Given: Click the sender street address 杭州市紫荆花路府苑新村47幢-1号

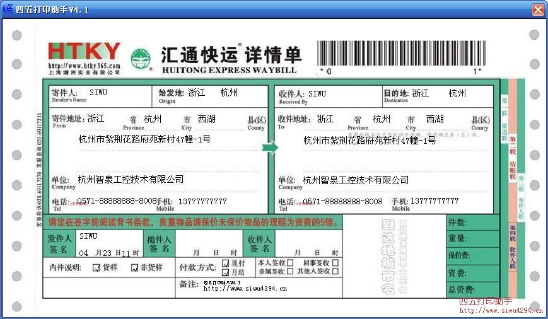Looking at the screenshot, I should coord(144,139).
